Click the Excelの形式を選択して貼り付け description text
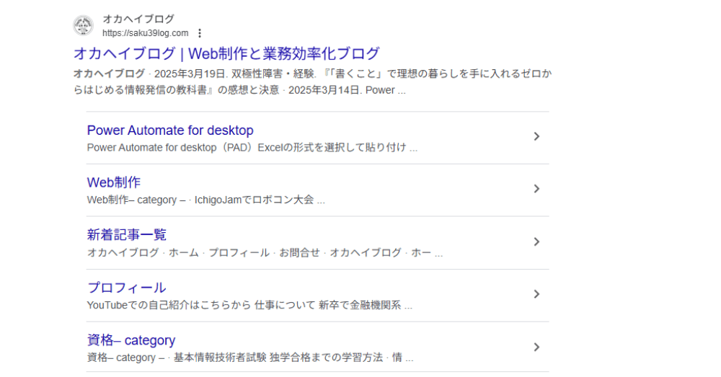The height and width of the screenshot is (377, 721). [332, 148]
